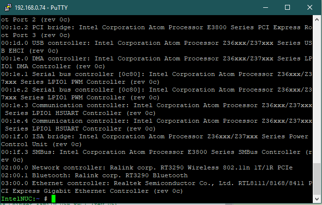The height and width of the screenshot is (205, 322).
Task: Click the scrollbar up arrow
Action: [317, 19]
